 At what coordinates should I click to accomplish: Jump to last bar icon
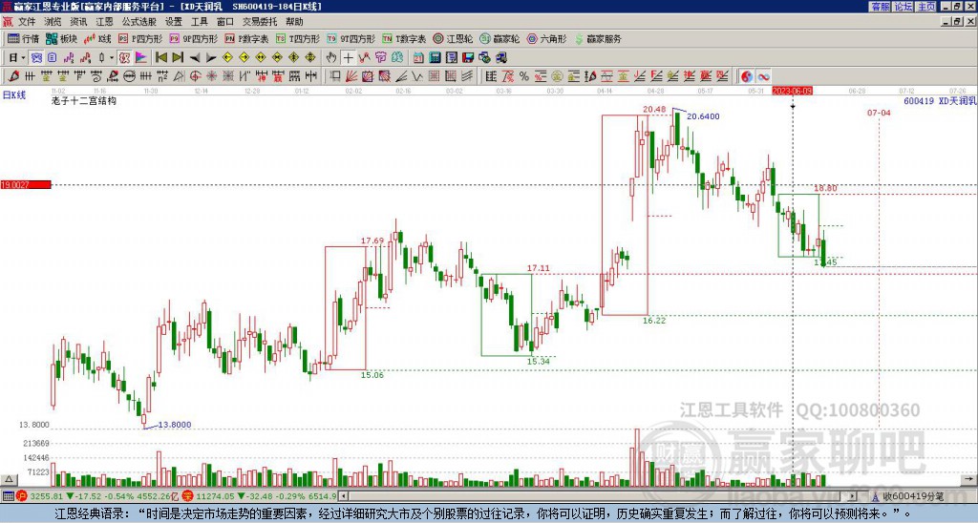(178, 58)
